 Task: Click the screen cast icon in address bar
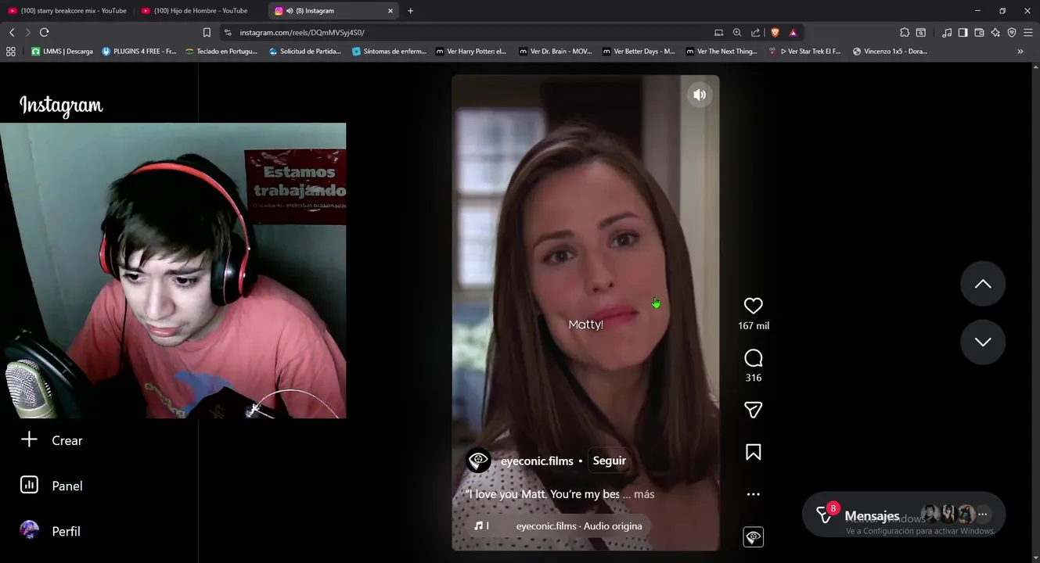tap(719, 32)
